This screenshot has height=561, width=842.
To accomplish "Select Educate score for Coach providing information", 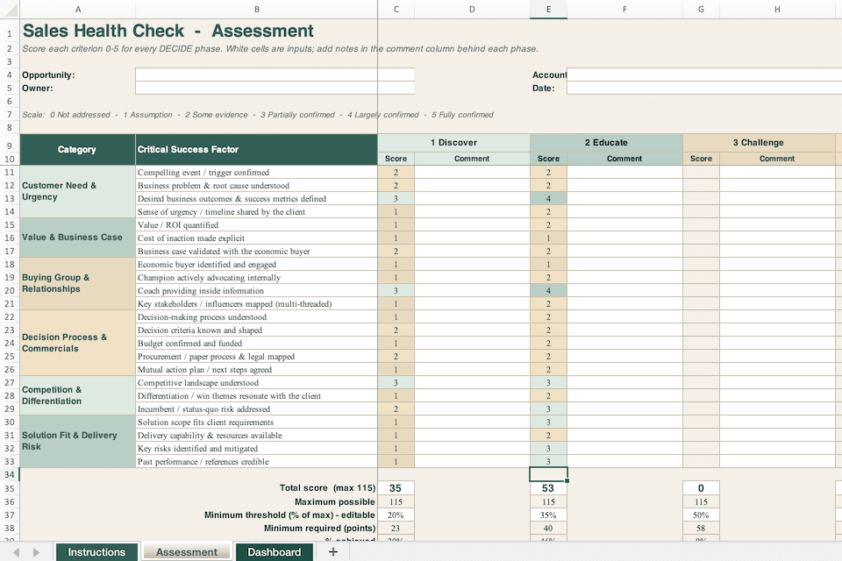I will [548, 290].
